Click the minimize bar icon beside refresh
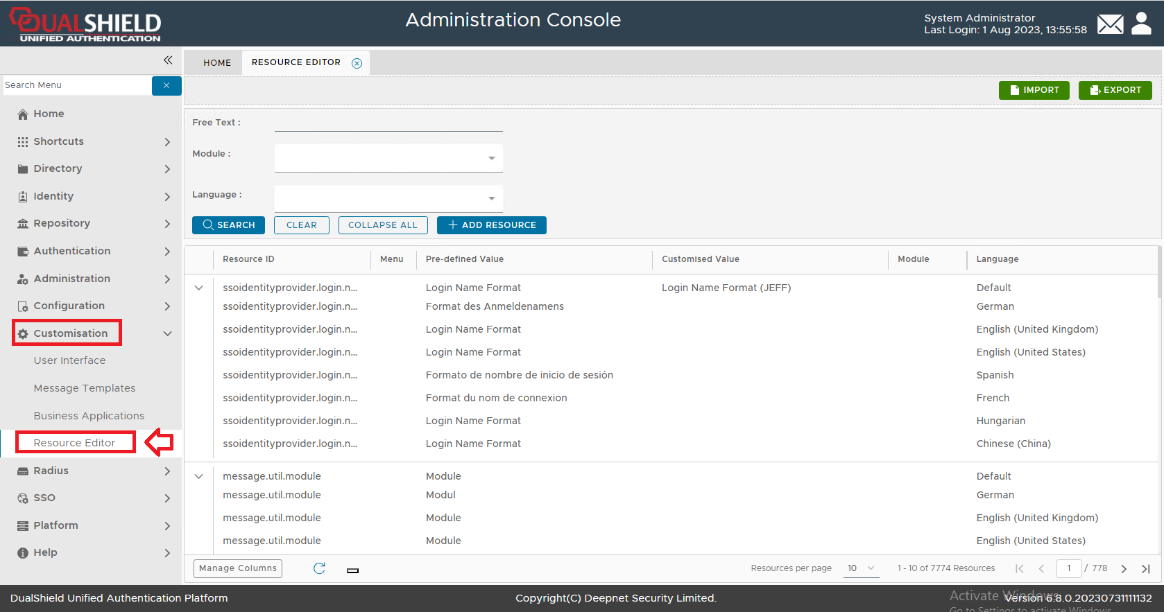The image size is (1164, 612). pos(352,570)
